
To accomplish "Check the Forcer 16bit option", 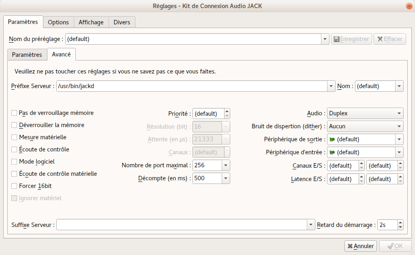I will (15, 186).
